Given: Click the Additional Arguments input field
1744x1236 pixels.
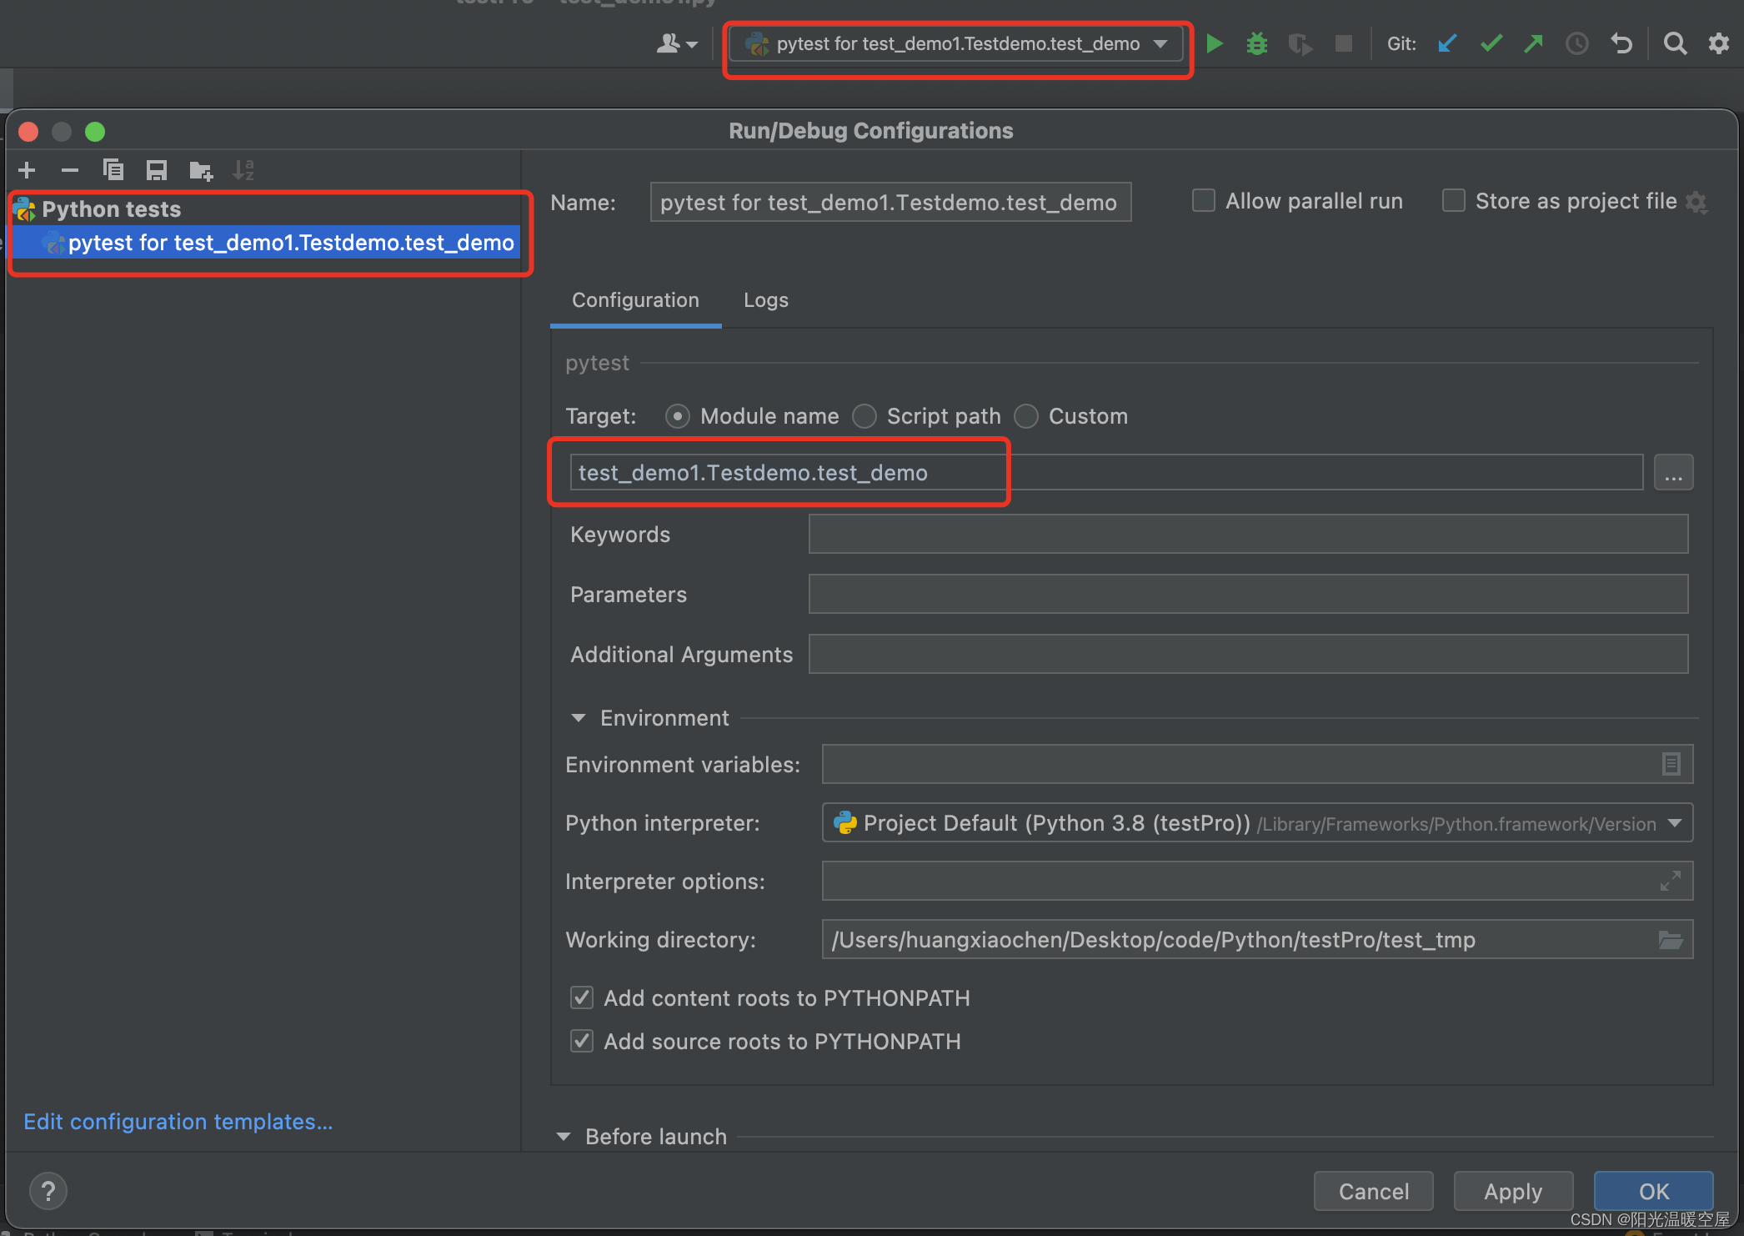Looking at the screenshot, I should point(1248,654).
